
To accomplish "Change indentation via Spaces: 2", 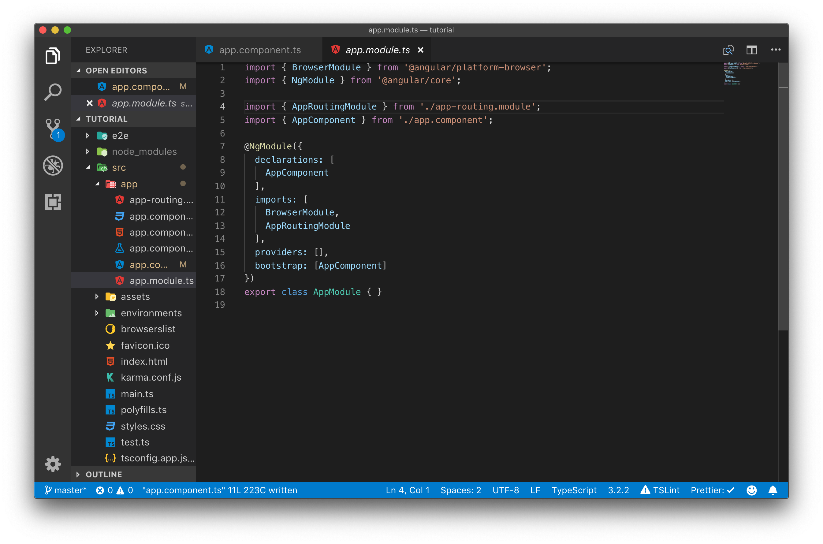I will click(x=460, y=490).
